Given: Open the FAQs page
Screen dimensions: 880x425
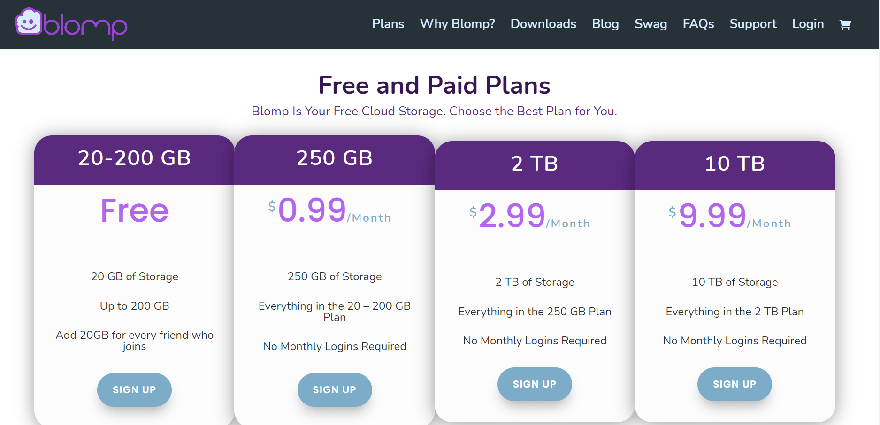Looking at the screenshot, I should (698, 24).
